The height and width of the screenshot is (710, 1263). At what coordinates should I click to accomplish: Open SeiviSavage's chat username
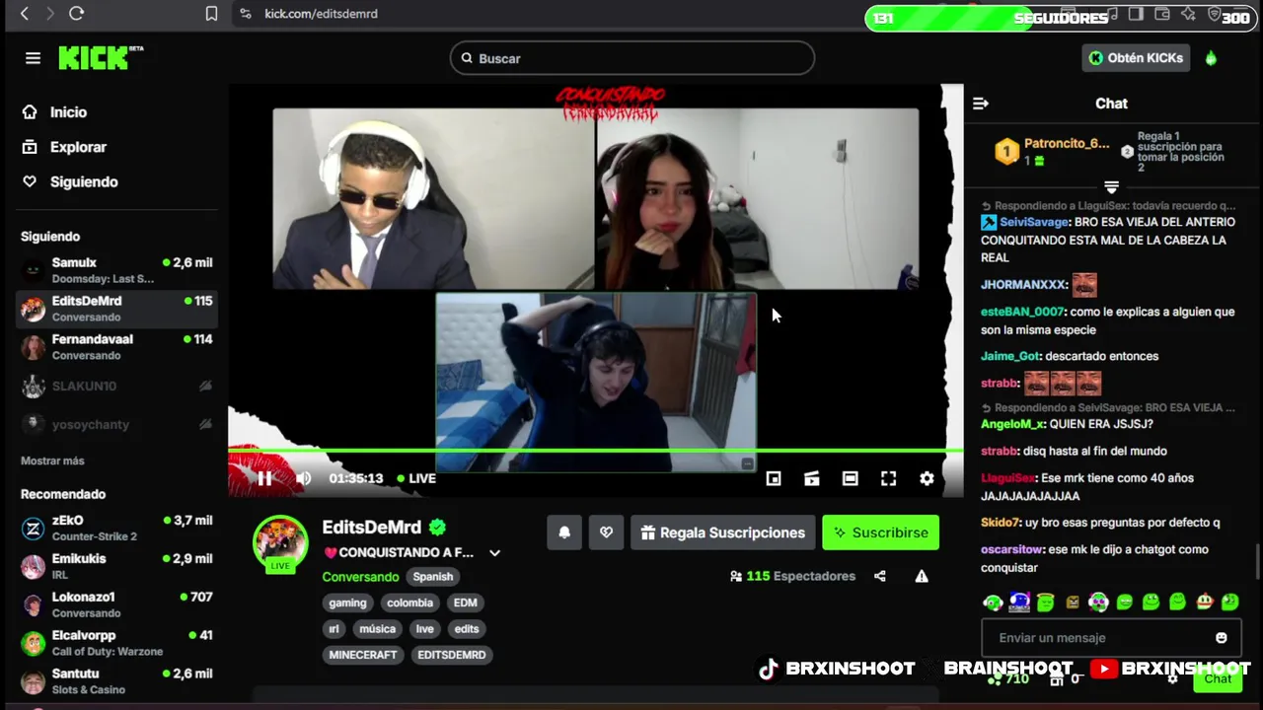[x=1034, y=222]
